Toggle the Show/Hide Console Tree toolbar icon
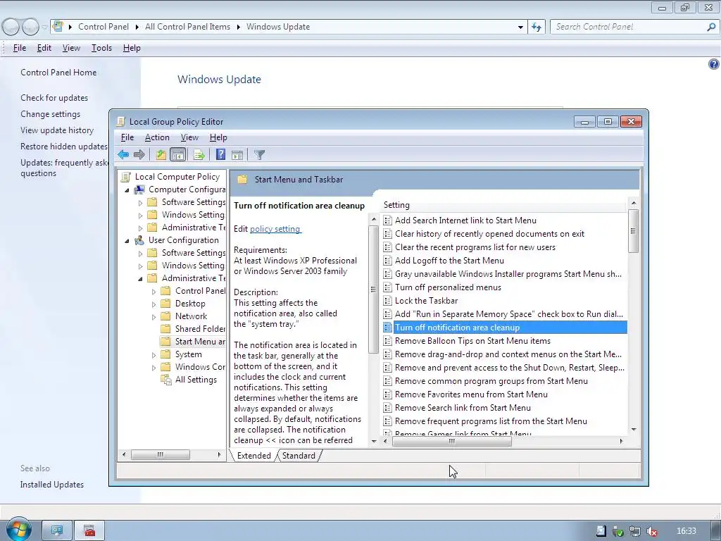 pyautogui.click(x=177, y=154)
